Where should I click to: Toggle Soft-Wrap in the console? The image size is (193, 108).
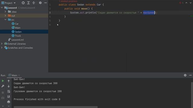pyautogui.click(x=9, y=91)
